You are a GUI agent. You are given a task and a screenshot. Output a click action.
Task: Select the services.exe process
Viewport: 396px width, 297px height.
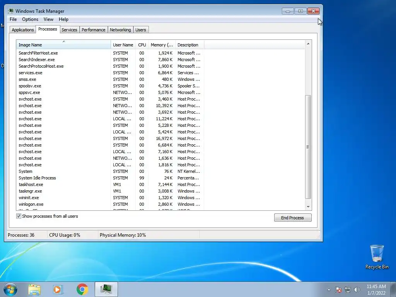click(110, 73)
